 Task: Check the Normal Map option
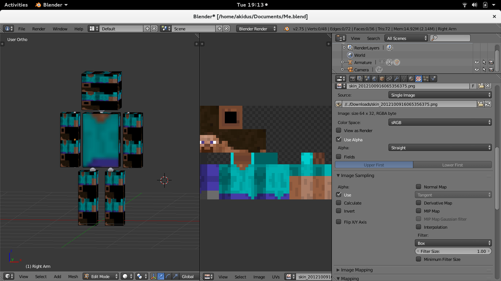[418, 187]
